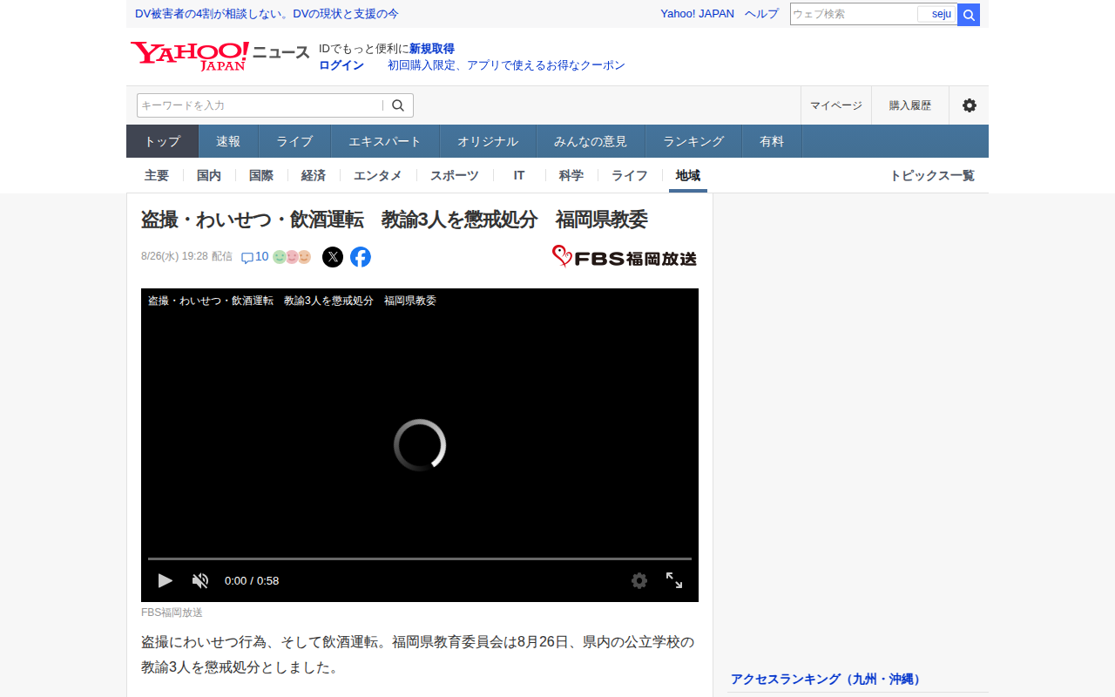Select the トップ tab
The width and height of the screenshot is (1115, 697).
coord(163,141)
